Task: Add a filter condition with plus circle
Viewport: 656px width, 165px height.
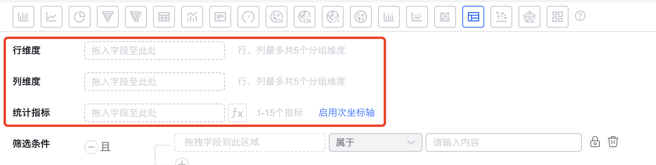Action: 182,162
